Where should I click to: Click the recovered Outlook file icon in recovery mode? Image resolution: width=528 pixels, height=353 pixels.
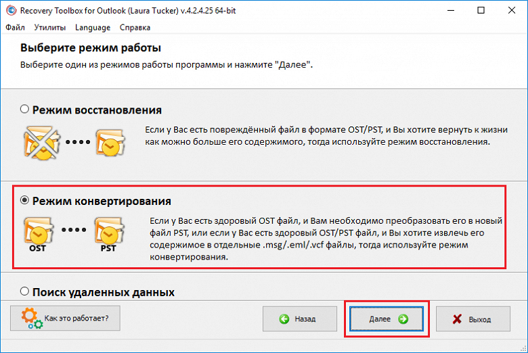coord(110,141)
